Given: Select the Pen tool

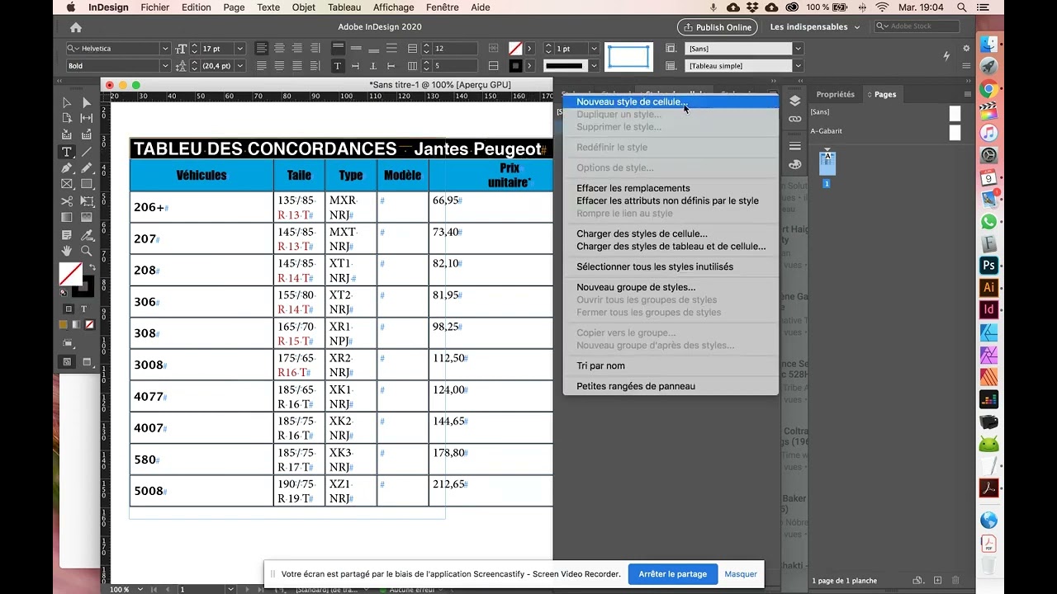Looking at the screenshot, I should point(67,168).
